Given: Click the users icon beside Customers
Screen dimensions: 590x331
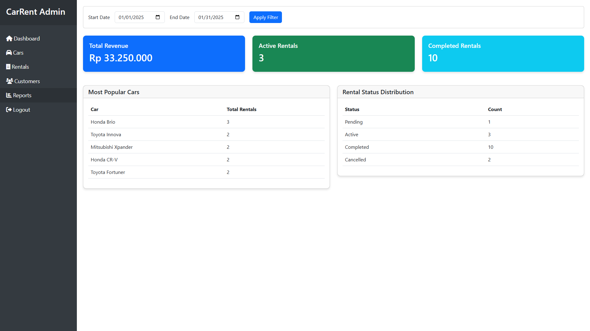Looking at the screenshot, I should (10, 81).
